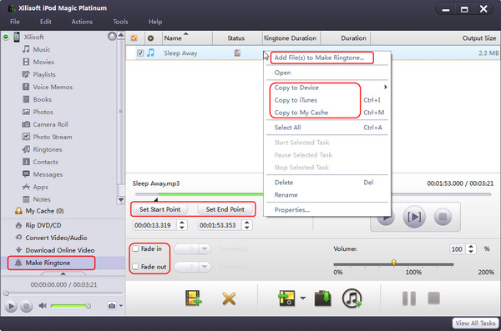Screen dimensions: 501x331
Task: Toggle the select-all checkbox in header
Action: 134,38
